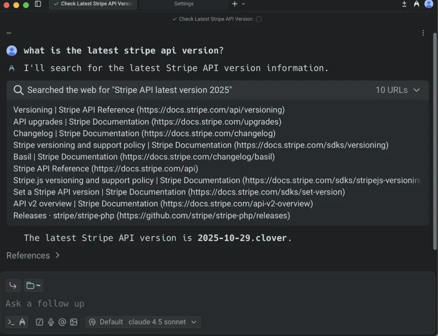
Task: Focus the Ask a follow up input
Action: click(x=218, y=304)
